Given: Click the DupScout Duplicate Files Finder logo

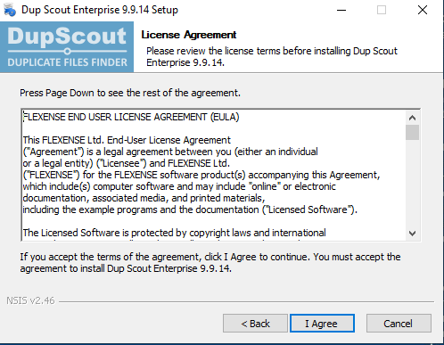Looking at the screenshot, I should pos(67,47).
